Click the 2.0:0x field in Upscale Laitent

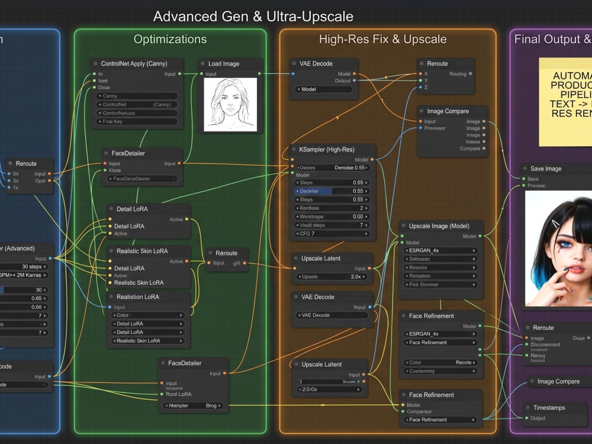coord(329,390)
